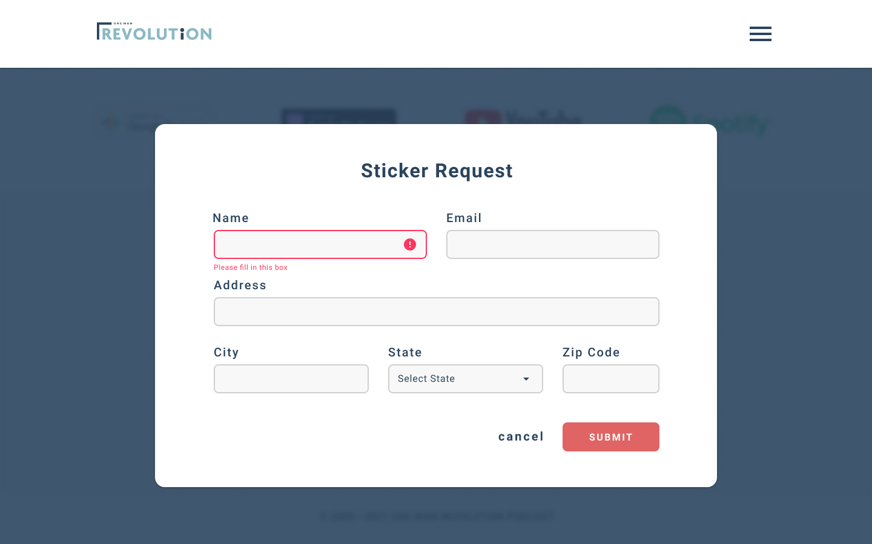The width and height of the screenshot is (872, 544).
Task: Click the caret arrow in State dropdown
Action: pyautogui.click(x=526, y=379)
